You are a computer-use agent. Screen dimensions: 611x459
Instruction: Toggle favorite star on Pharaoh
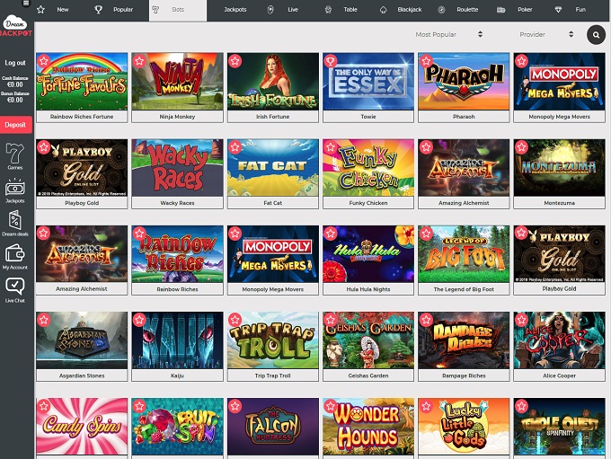[x=426, y=61]
